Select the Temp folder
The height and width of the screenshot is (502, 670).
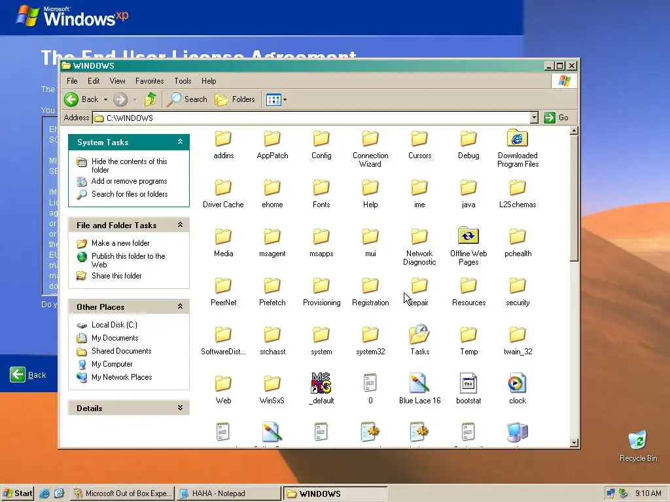click(x=468, y=341)
